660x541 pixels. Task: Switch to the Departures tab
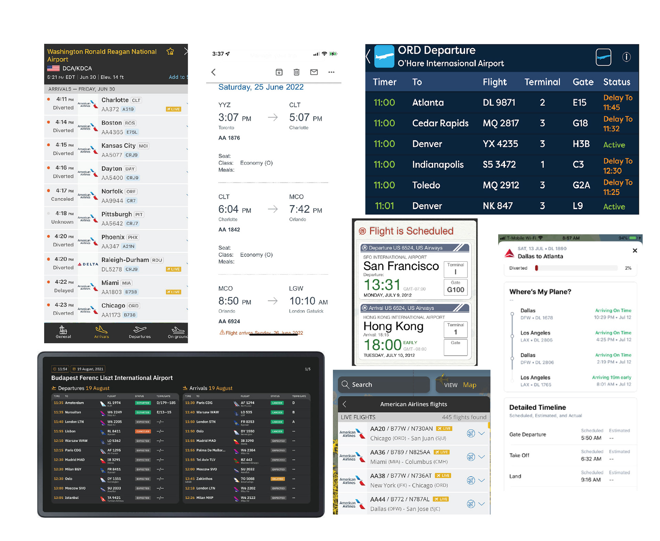tap(140, 332)
